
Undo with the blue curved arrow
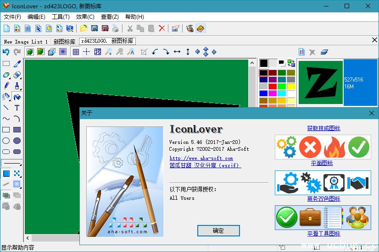point(6,52)
